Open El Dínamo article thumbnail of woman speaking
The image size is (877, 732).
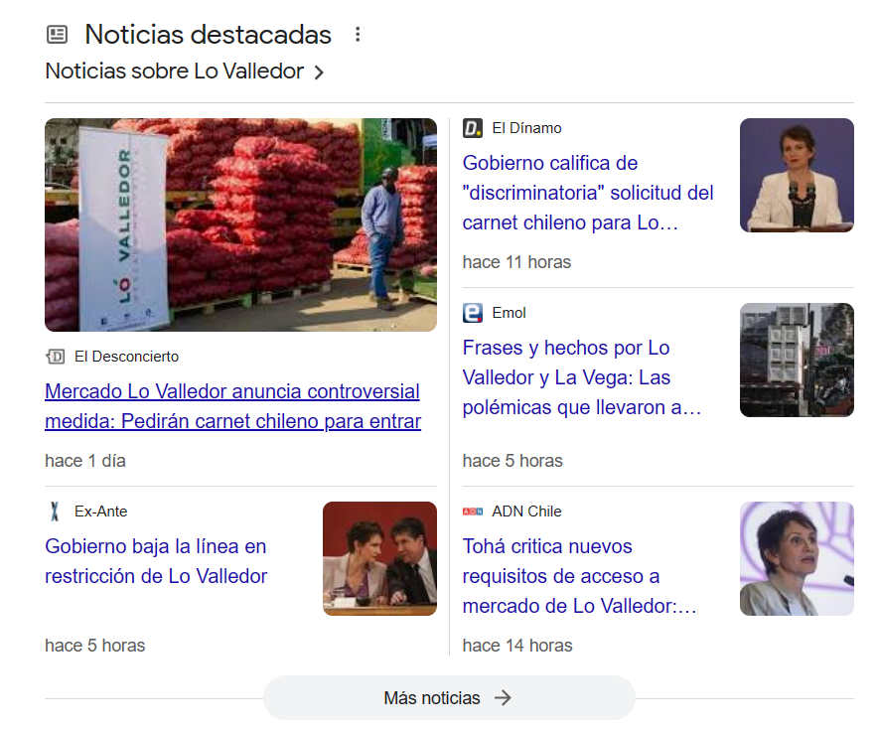[x=797, y=175]
